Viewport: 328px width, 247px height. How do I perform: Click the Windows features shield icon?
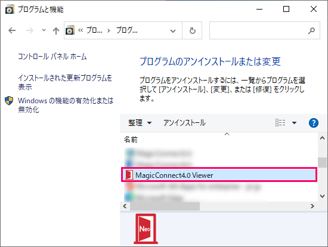pos(9,101)
